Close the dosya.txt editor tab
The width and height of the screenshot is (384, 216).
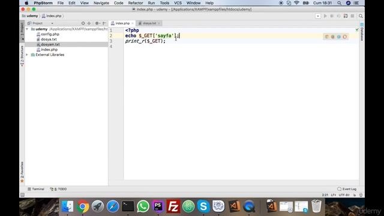[x=159, y=23]
